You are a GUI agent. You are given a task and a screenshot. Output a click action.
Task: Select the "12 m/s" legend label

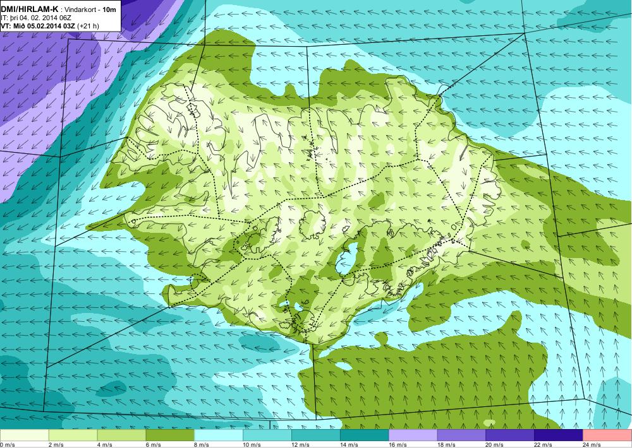[x=301, y=445]
